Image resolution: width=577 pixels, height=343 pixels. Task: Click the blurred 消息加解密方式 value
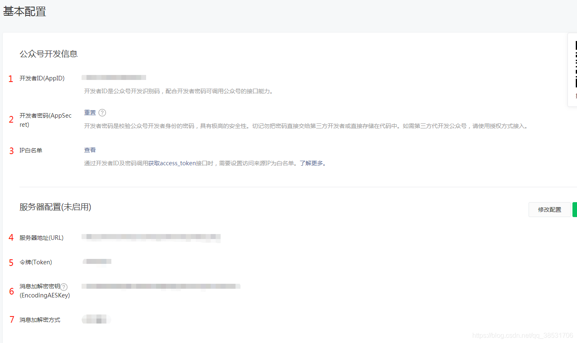[x=96, y=319]
